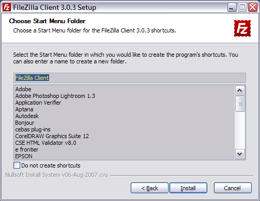
Task: Click the FileZilla logo in the header
Action: (242, 28)
